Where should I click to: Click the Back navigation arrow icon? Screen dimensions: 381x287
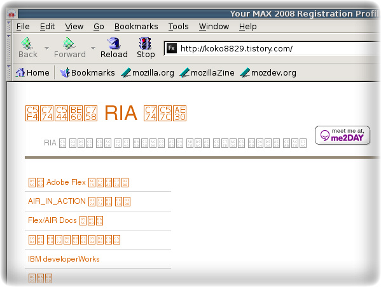pyautogui.click(x=27, y=43)
